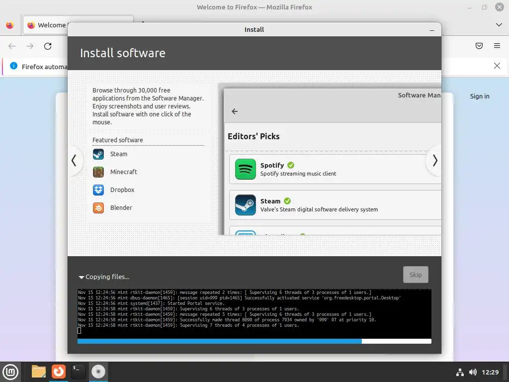The height and width of the screenshot is (382, 509).
Task: Close the Firefox notification bar
Action: [497, 66]
